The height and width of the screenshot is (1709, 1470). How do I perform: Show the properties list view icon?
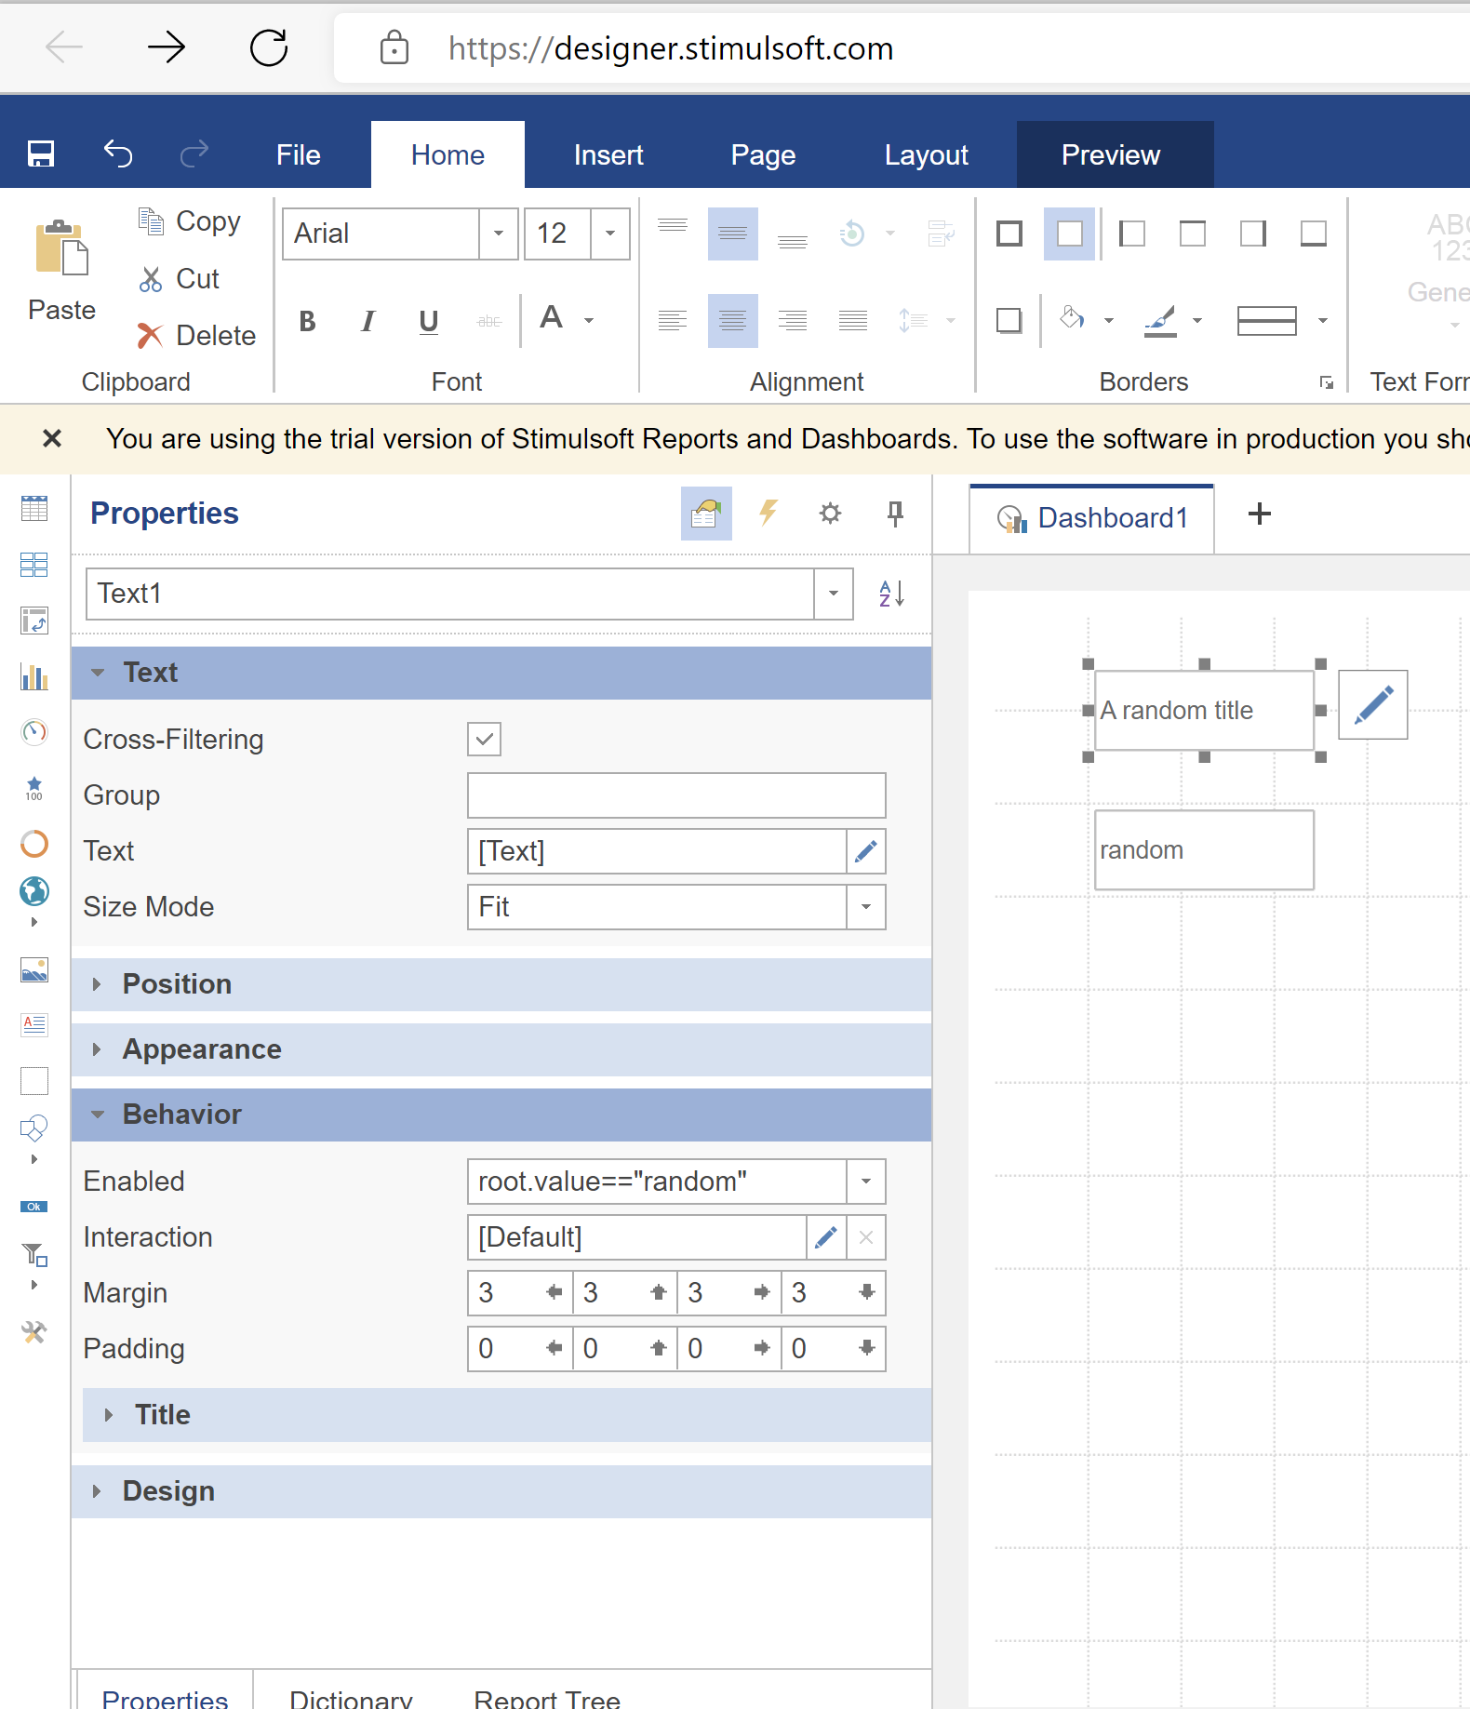coord(706,514)
